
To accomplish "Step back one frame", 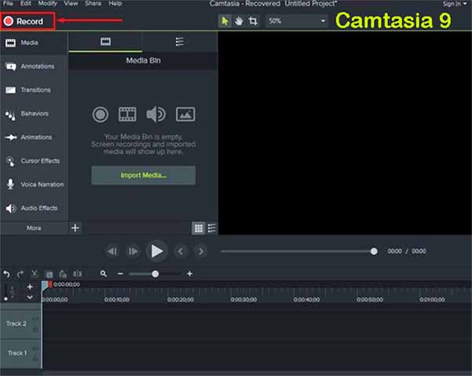I will [112, 251].
